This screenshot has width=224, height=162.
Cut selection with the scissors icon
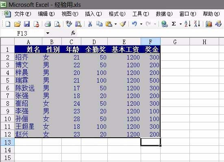90,24
